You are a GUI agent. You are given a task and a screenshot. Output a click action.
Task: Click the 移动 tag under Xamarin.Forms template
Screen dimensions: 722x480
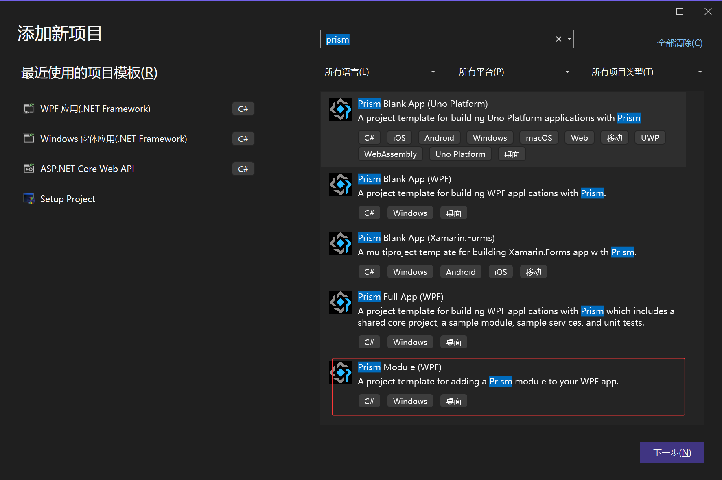pos(533,272)
